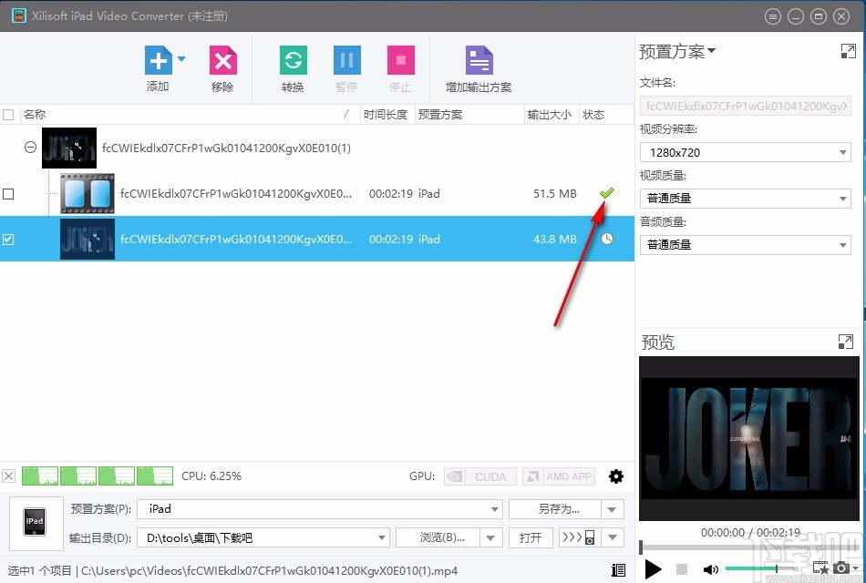Sort by the 输出大小 column header
The image size is (866, 583).
[550, 114]
